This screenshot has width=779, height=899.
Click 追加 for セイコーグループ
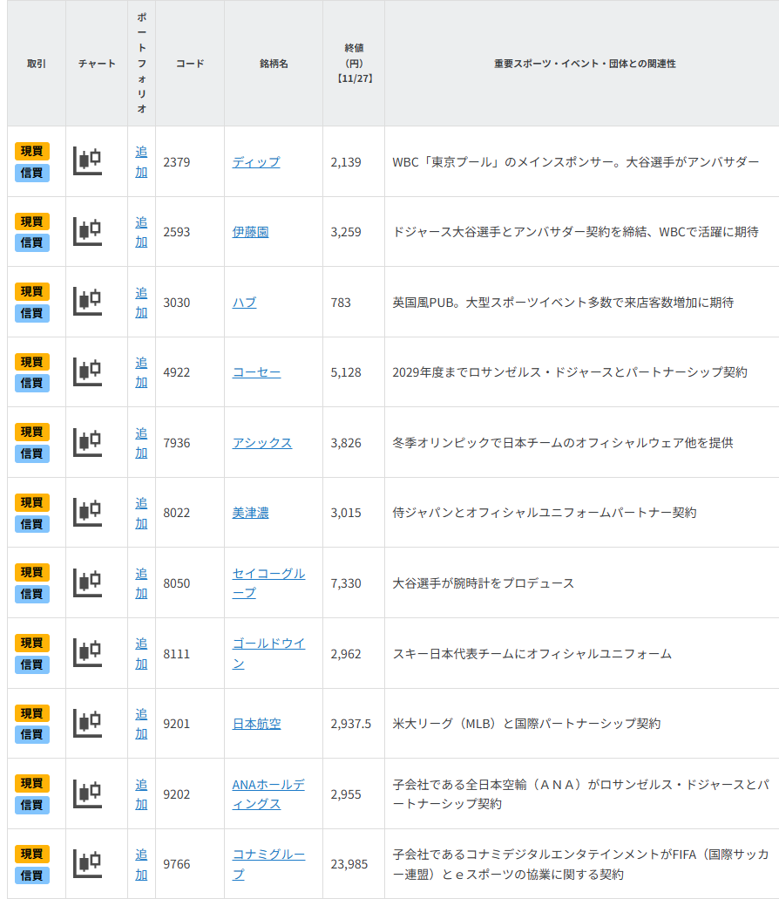click(x=140, y=582)
